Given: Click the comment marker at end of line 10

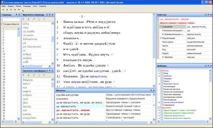Looking at the screenshot, I should (108, 65).
